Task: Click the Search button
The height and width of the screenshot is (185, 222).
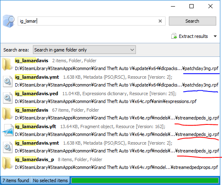Action: 192,21
